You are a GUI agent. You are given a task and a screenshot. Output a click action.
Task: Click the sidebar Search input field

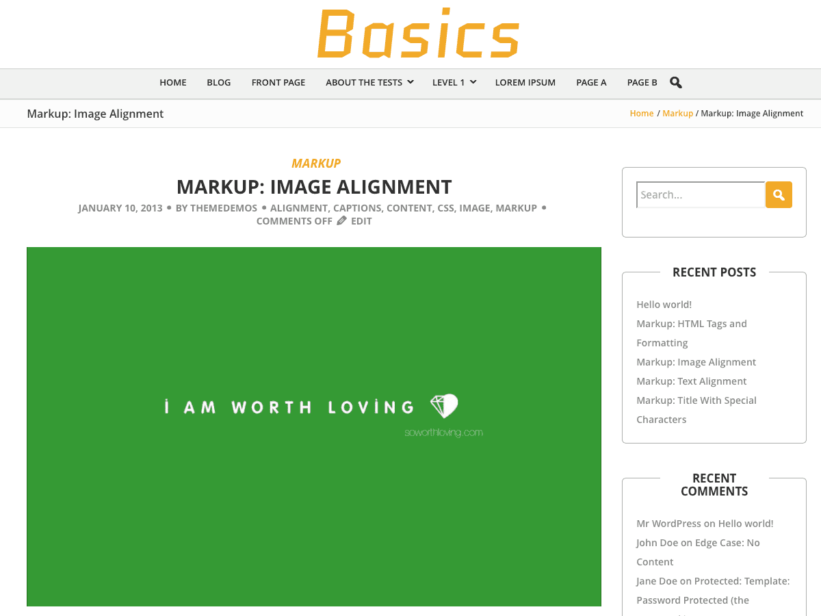[x=701, y=194]
